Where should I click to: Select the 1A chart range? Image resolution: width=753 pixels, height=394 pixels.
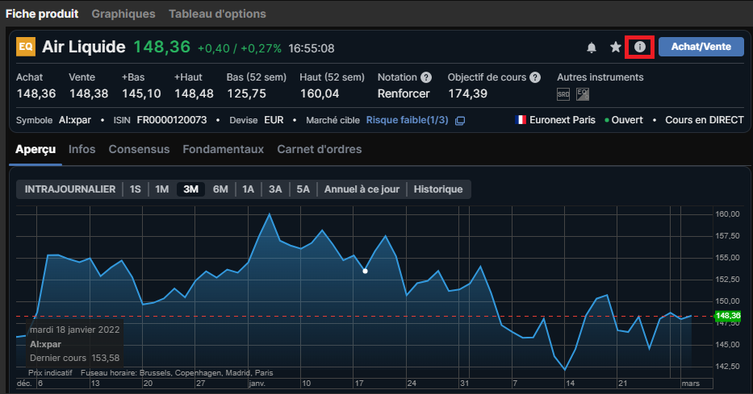(249, 189)
